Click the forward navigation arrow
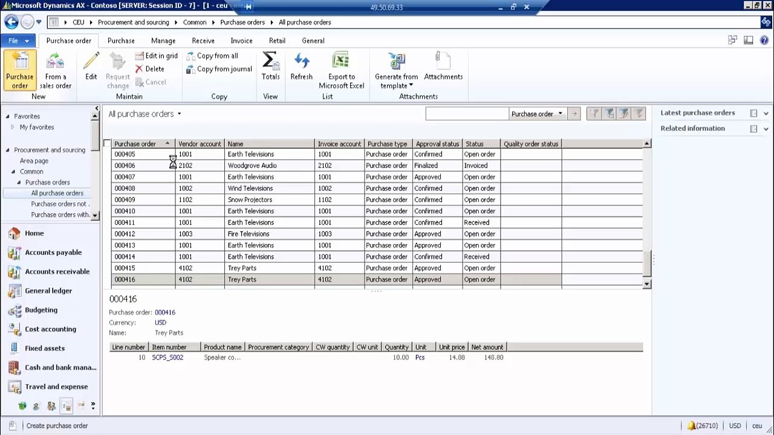 (x=27, y=22)
